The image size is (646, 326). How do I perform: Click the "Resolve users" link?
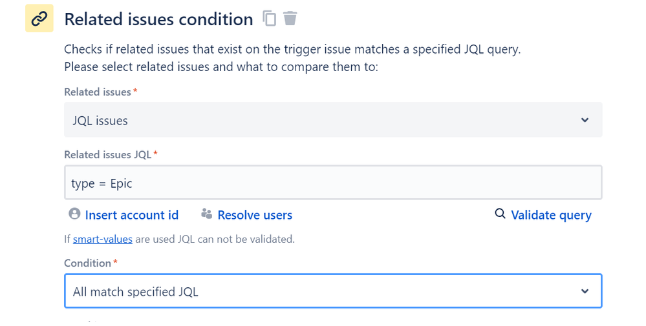[x=255, y=215]
